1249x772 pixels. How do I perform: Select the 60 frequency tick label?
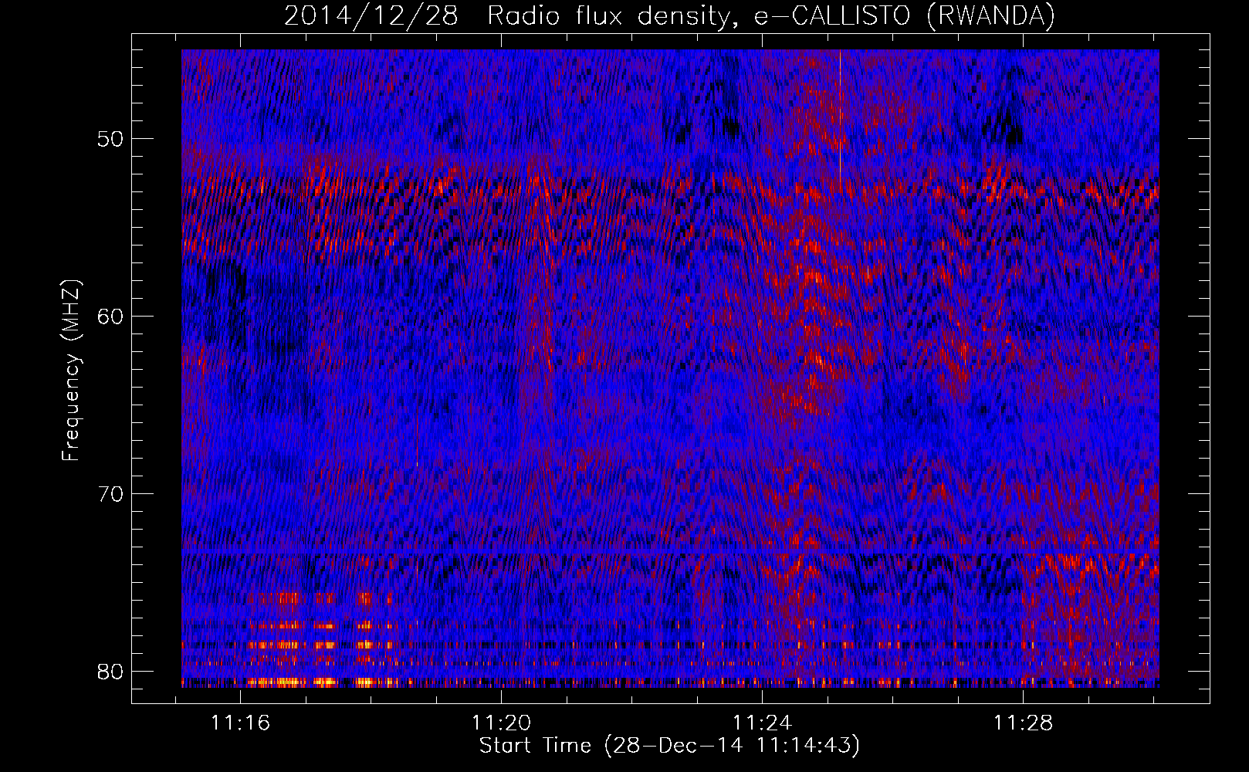[x=111, y=316]
